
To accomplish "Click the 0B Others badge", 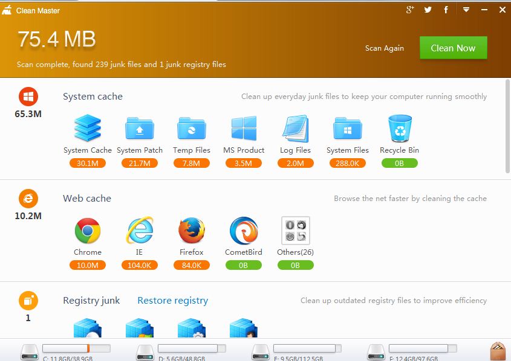I will [295, 266].
